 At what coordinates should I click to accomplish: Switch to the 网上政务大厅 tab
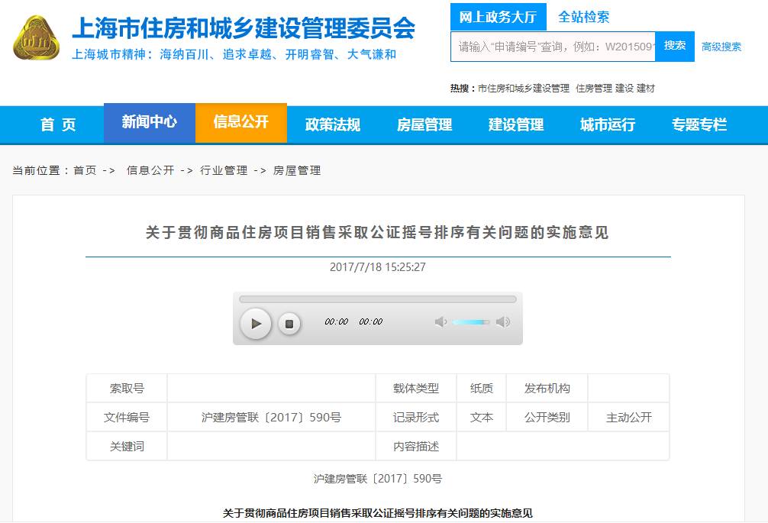pos(495,16)
